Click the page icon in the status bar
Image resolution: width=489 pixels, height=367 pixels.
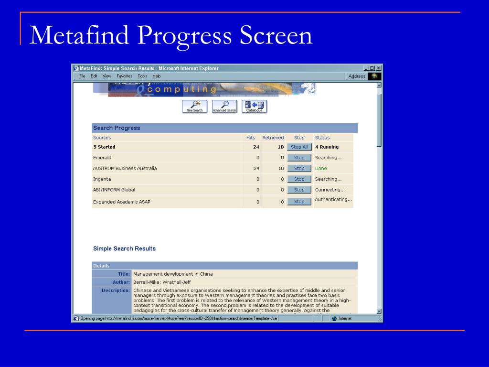(x=76, y=319)
